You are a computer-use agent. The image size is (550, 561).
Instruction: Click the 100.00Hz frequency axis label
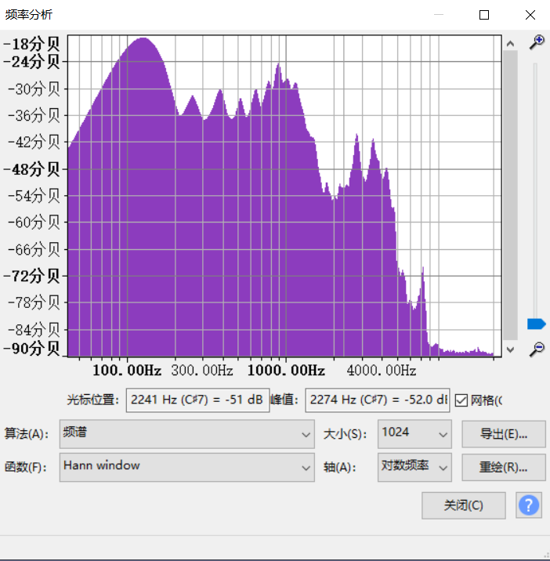(x=127, y=371)
